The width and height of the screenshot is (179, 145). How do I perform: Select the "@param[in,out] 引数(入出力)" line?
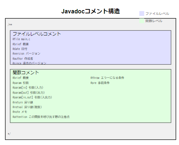coord(32,97)
